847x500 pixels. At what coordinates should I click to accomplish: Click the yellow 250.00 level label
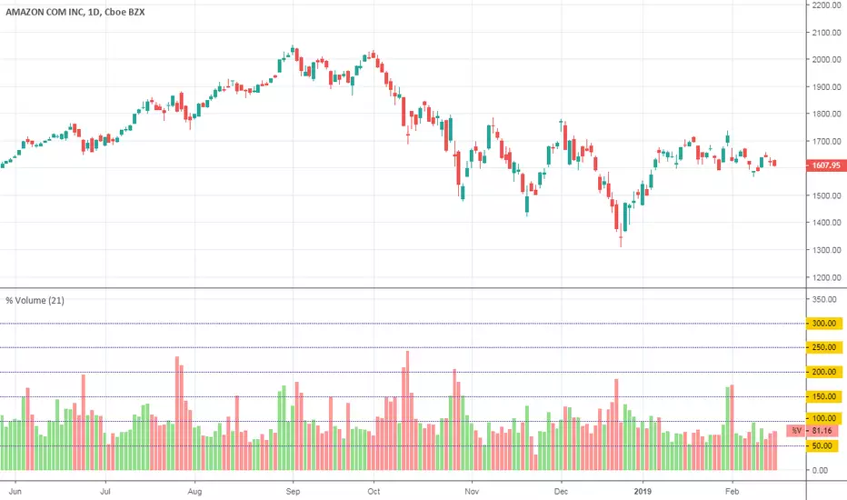pos(822,348)
